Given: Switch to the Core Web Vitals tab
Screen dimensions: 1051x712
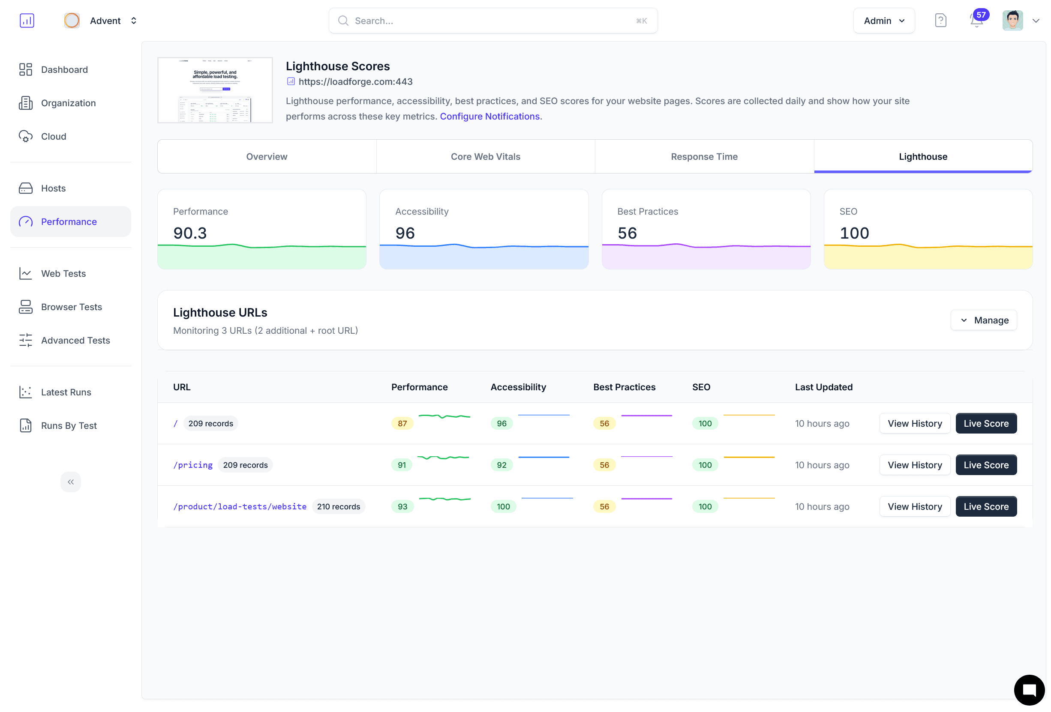Looking at the screenshot, I should pyautogui.click(x=485, y=156).
